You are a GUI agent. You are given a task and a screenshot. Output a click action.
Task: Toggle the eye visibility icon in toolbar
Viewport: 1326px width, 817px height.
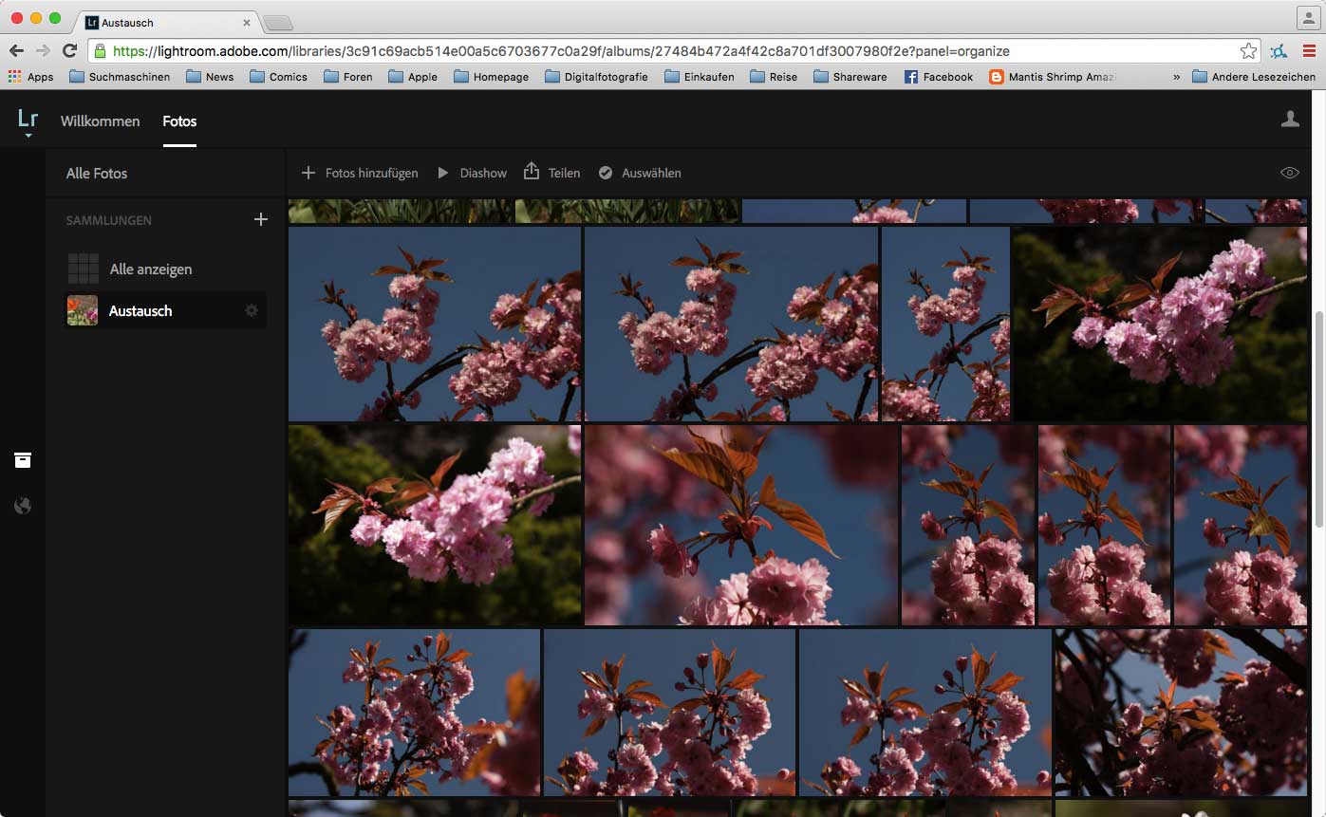1289,173
